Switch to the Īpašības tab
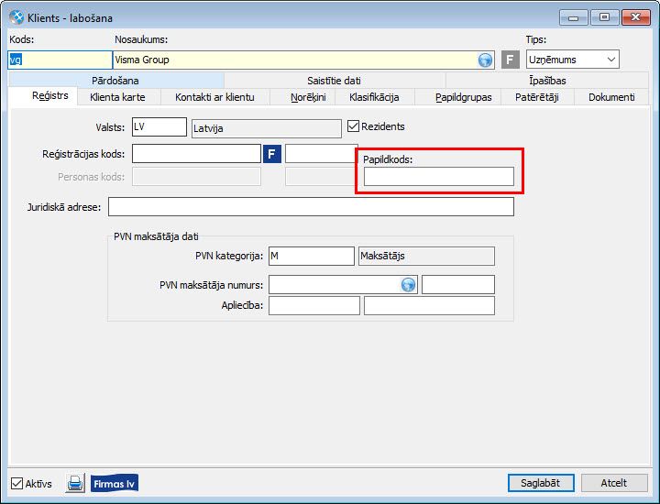The width and height of the screenshot is (660, 504). (547, 81)
